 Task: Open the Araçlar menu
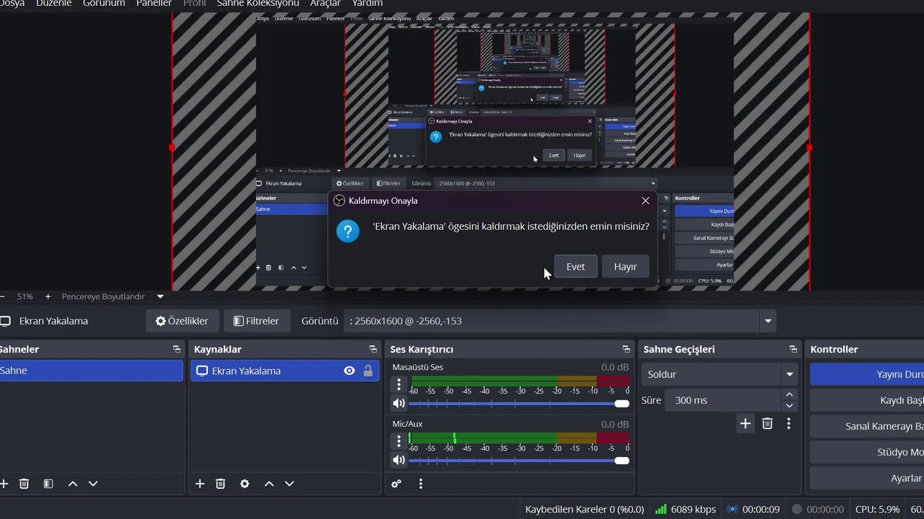pyautogui.click(x=325, y=4)
